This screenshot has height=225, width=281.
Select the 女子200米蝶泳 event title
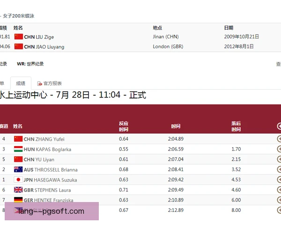pos(19,16)
